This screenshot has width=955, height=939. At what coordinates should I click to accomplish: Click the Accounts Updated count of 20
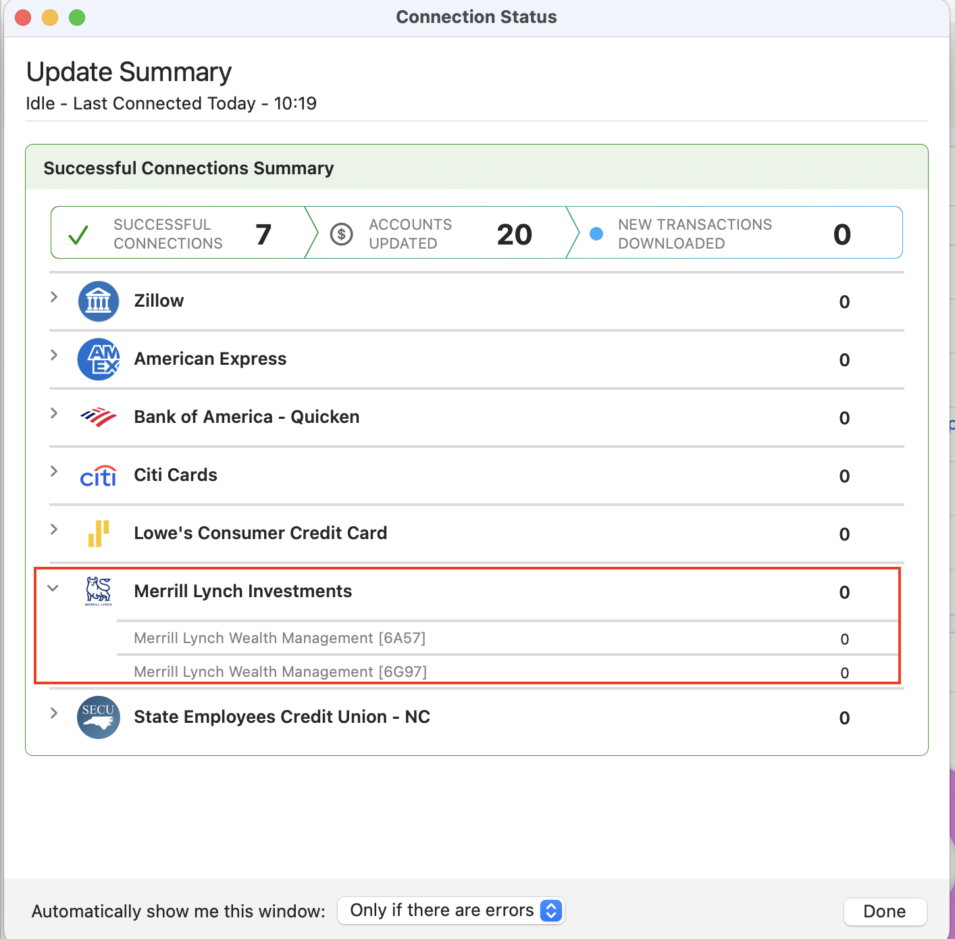click(515, 234)
